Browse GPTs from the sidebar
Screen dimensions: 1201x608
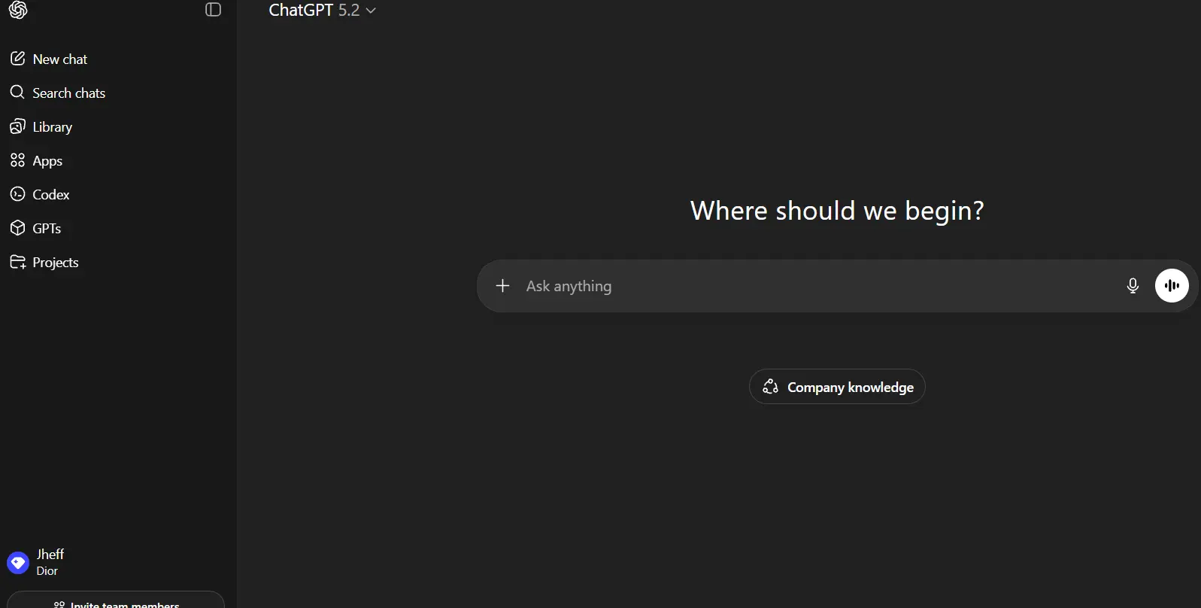[x=35, y=228]
